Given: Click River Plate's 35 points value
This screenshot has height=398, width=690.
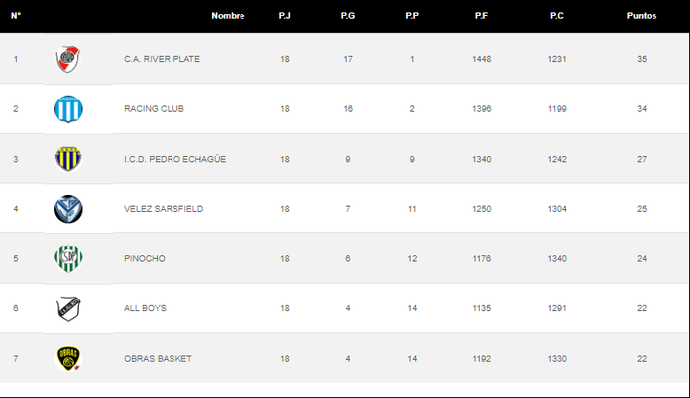Looking at the screenshot, I should pos(642,59).
